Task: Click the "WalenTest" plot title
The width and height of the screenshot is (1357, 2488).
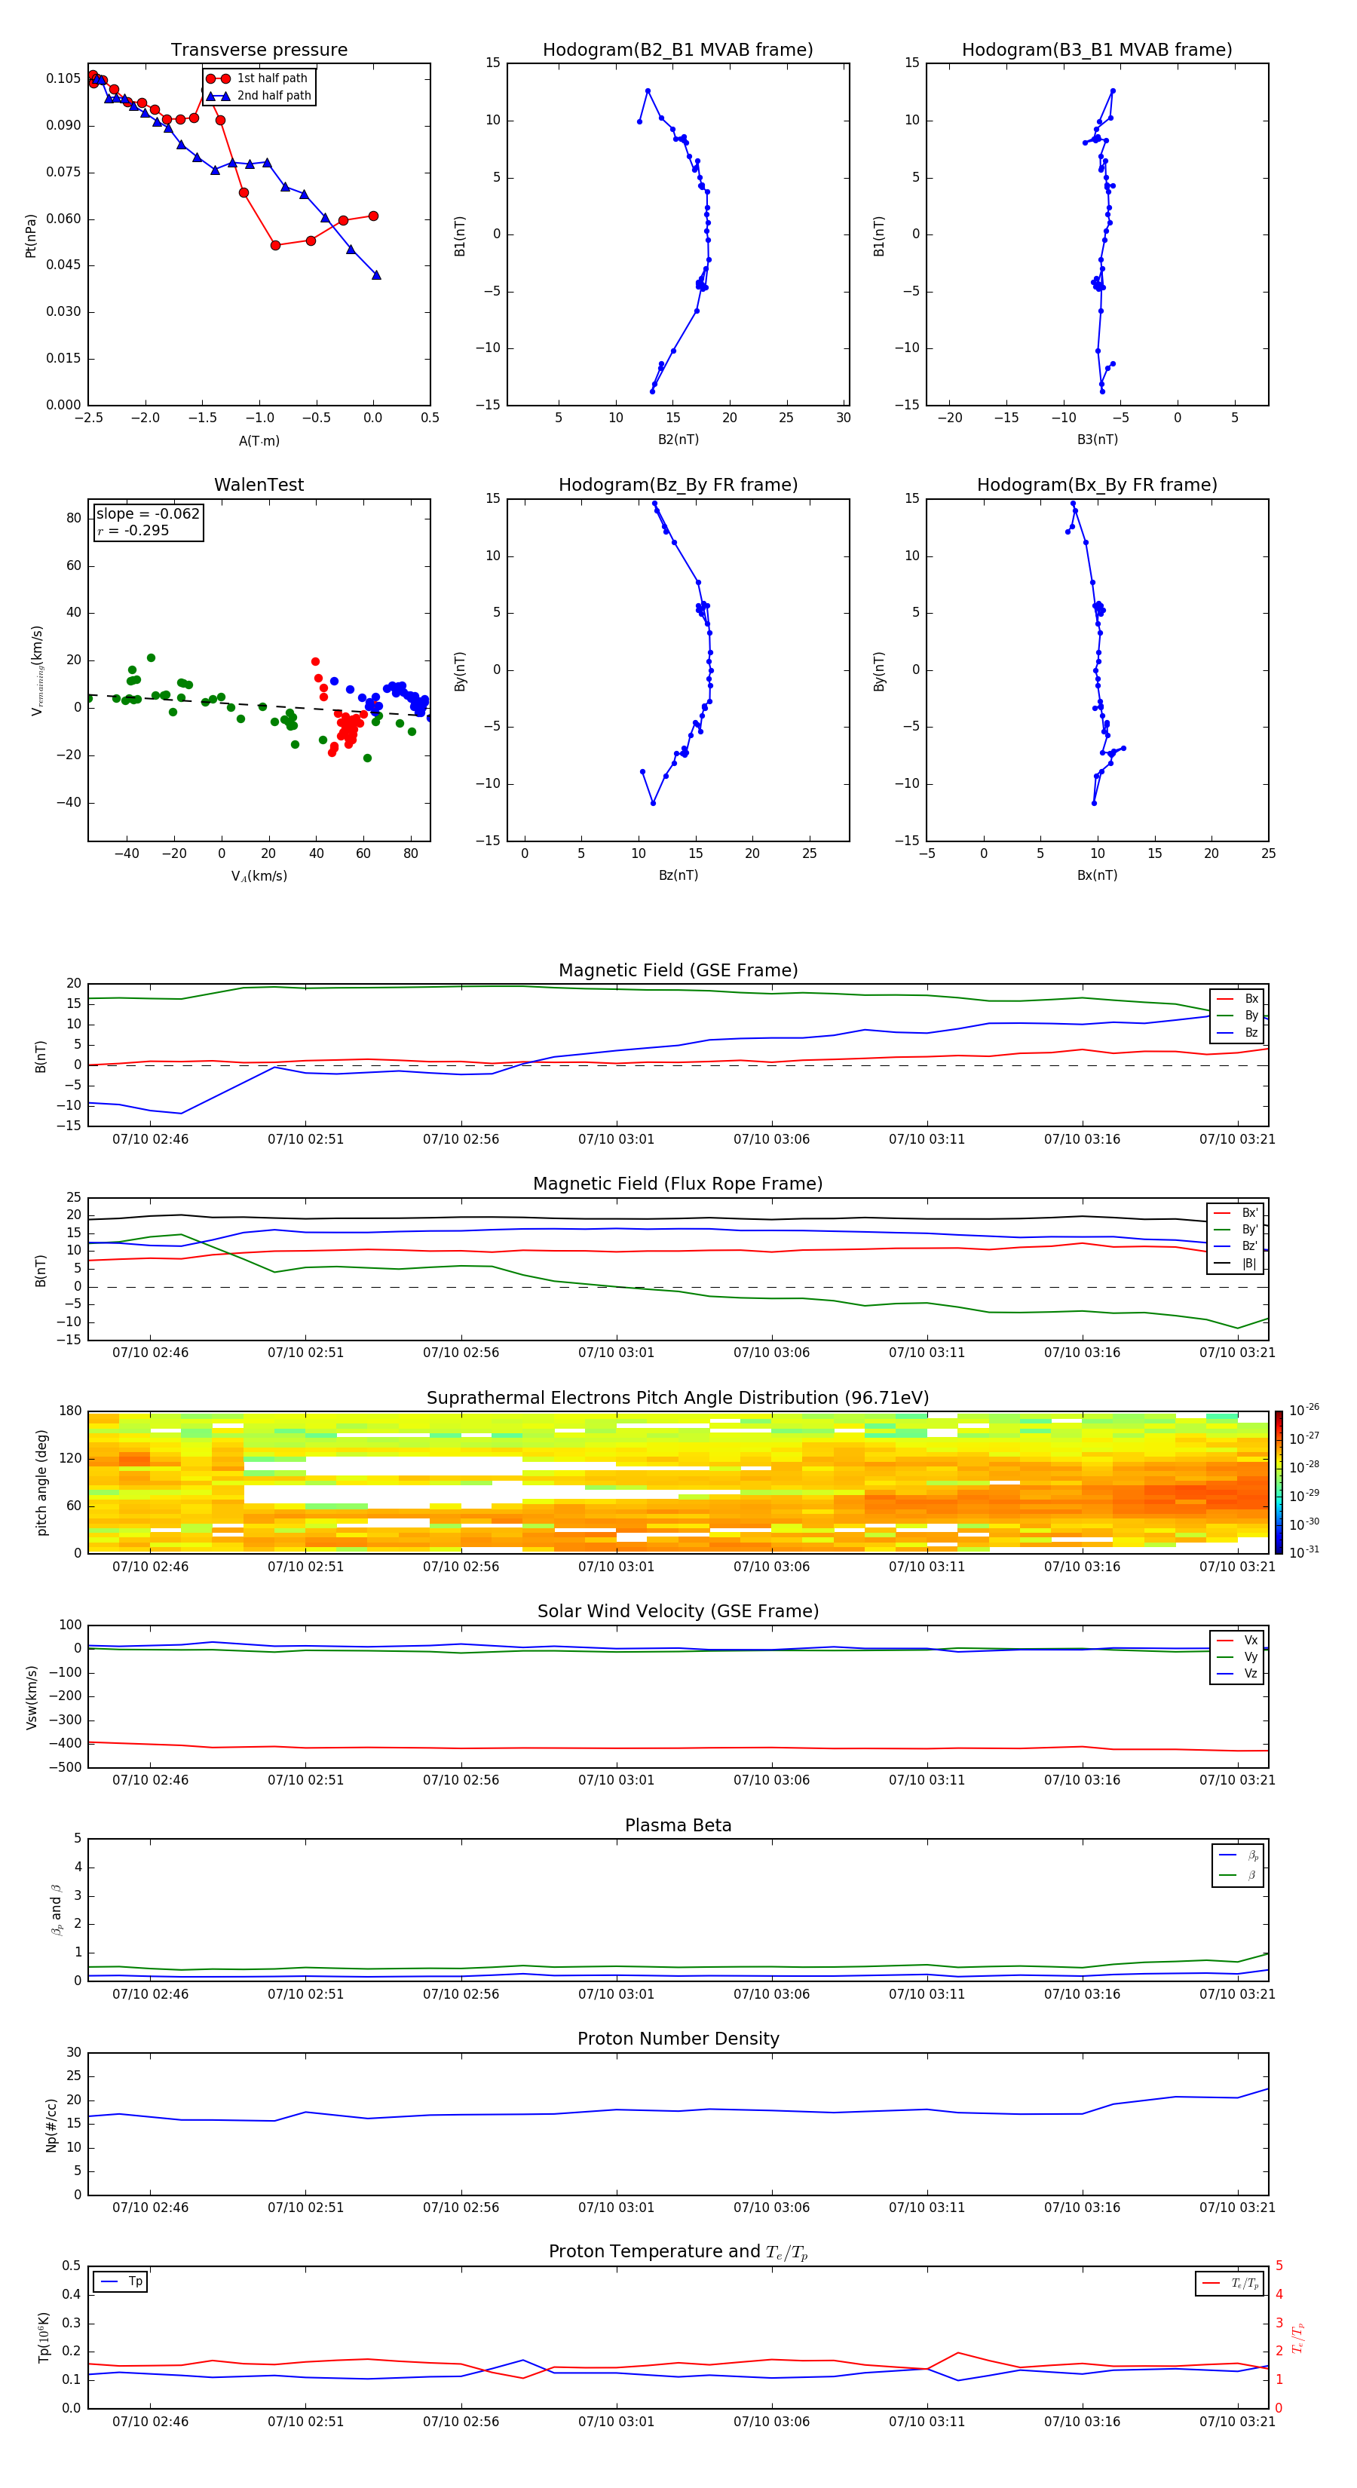Action: pos(259,485)
